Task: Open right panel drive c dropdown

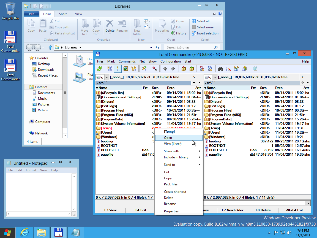Action: 215,77
